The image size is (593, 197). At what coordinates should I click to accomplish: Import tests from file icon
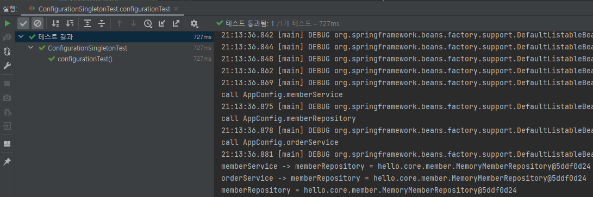point(162,23)
